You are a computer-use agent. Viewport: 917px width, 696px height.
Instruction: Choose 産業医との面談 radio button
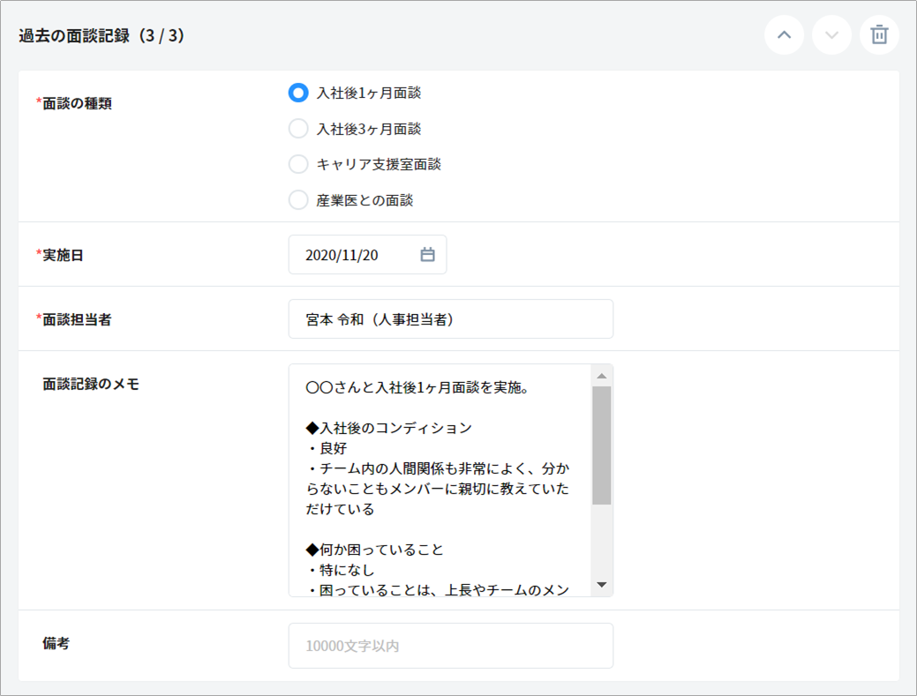coord(298,200)
